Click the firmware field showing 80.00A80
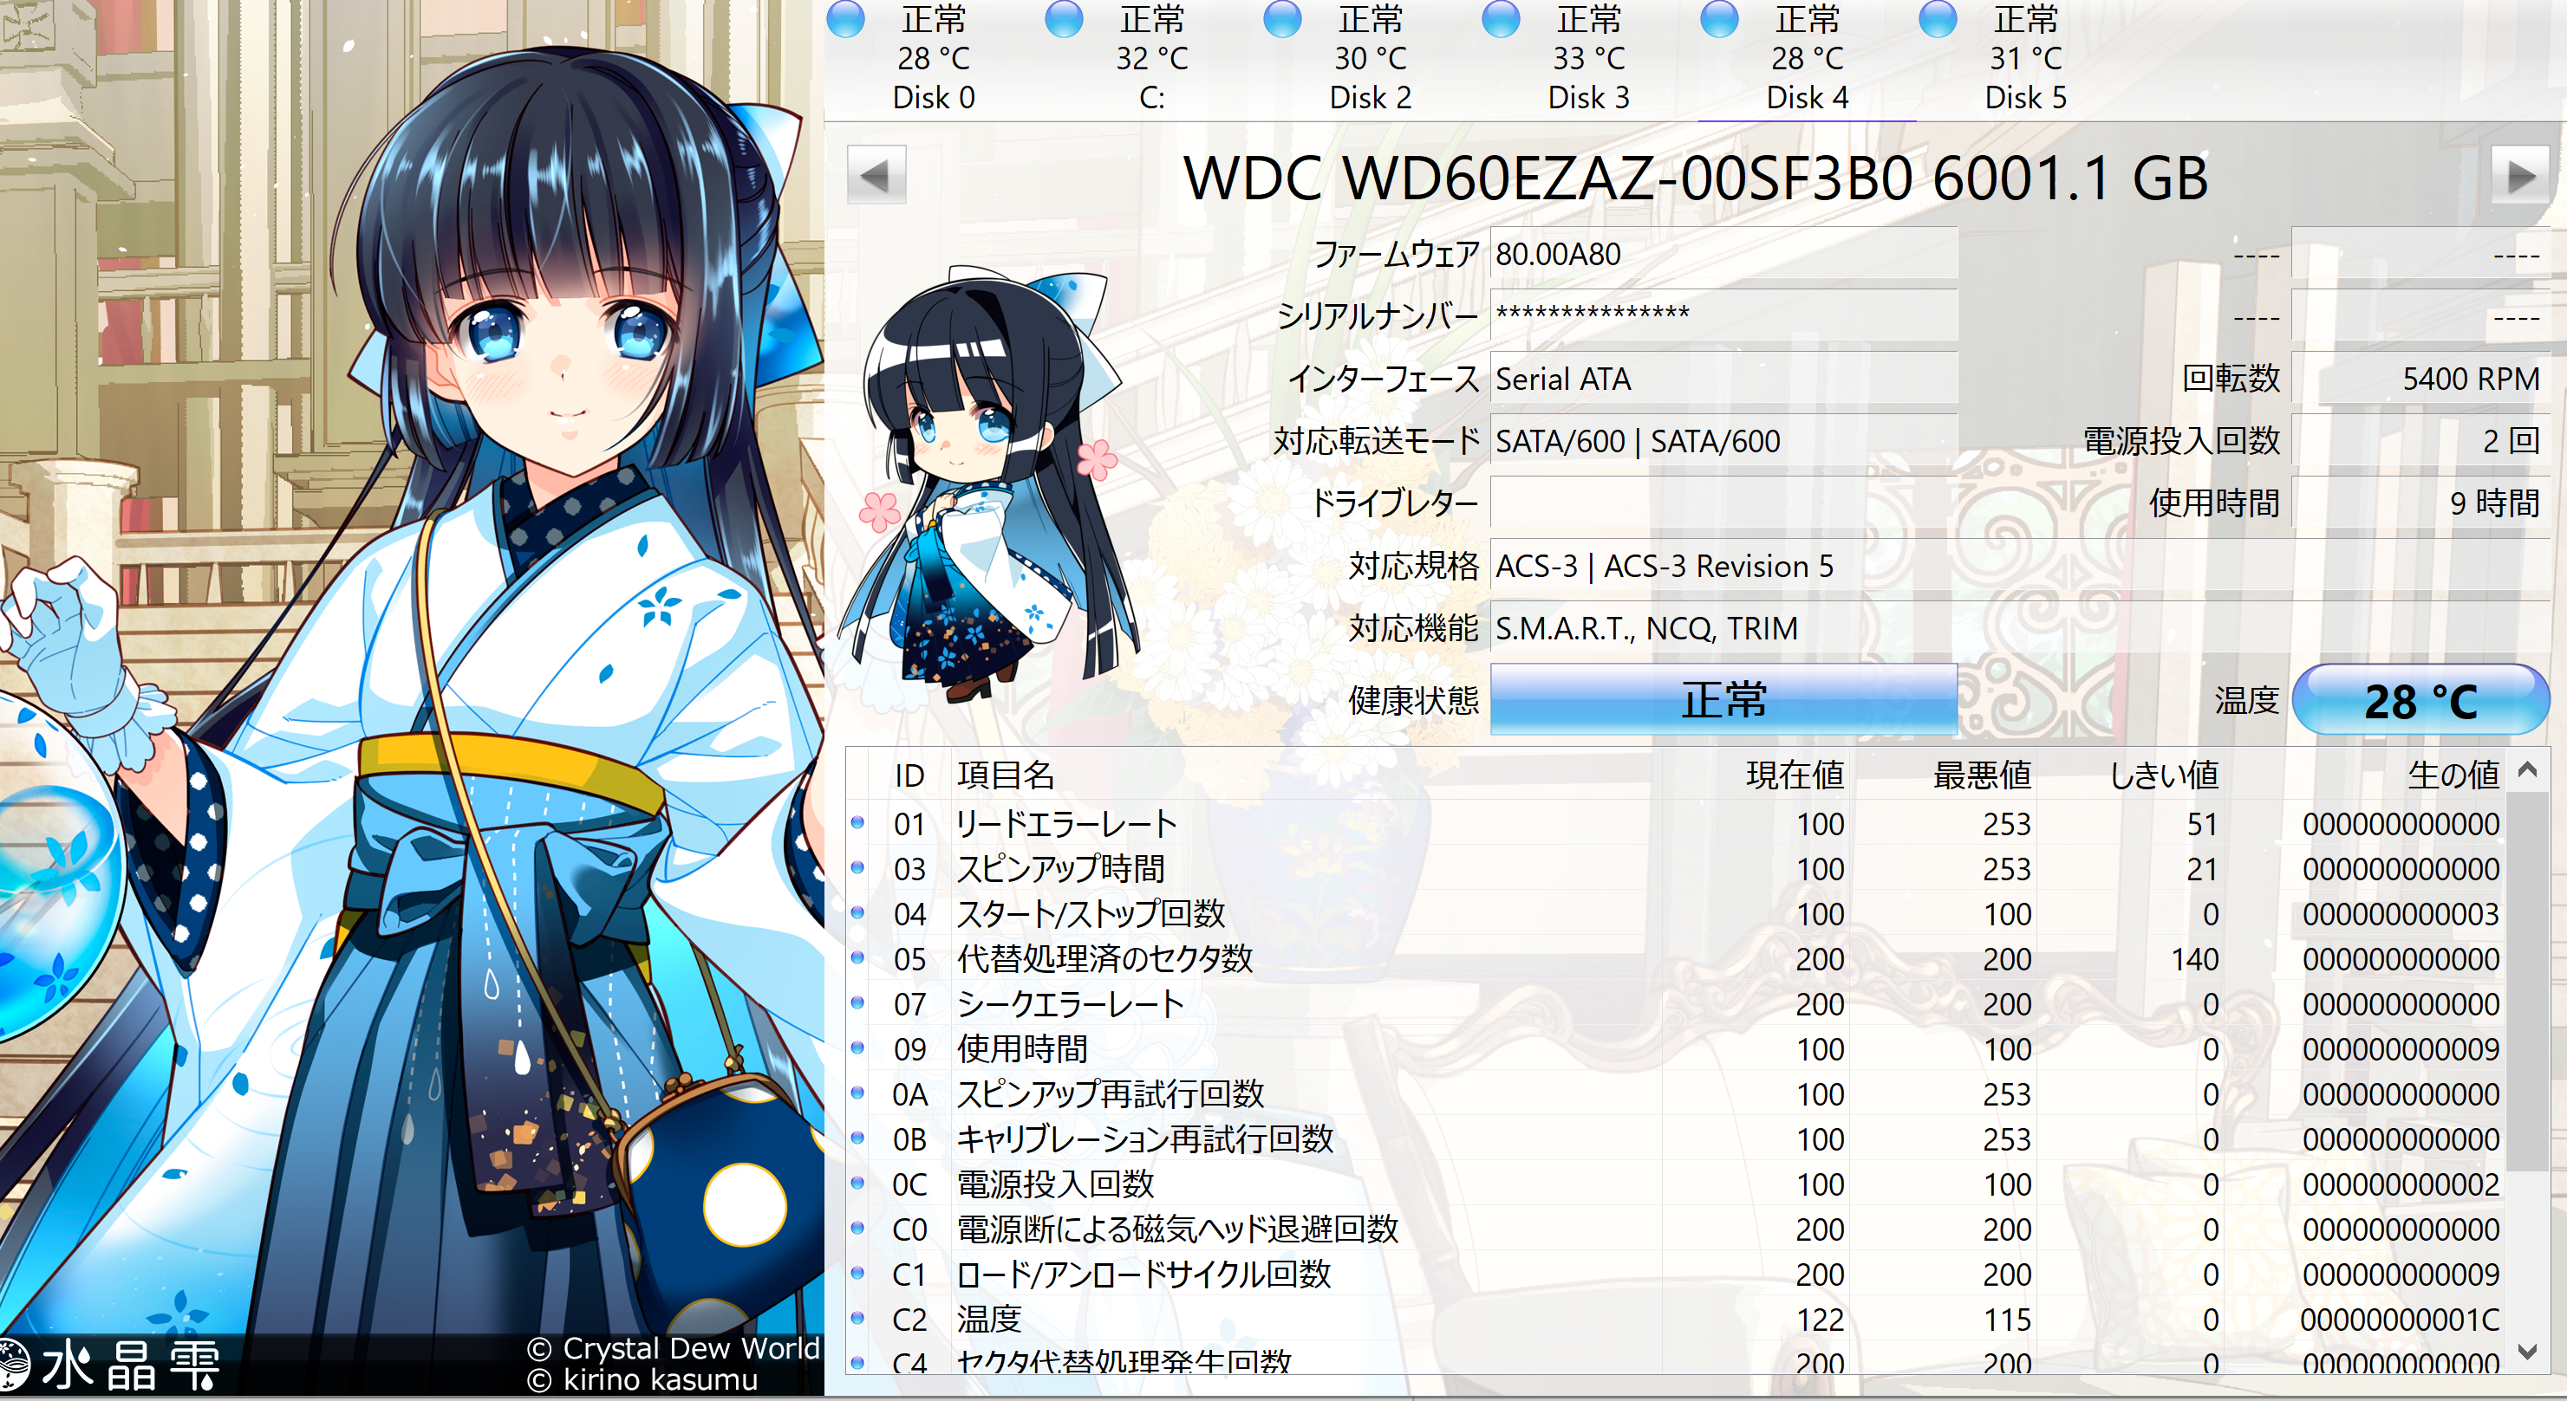The height and width of the screenshot is (1401, 2567). (1723, 254)
